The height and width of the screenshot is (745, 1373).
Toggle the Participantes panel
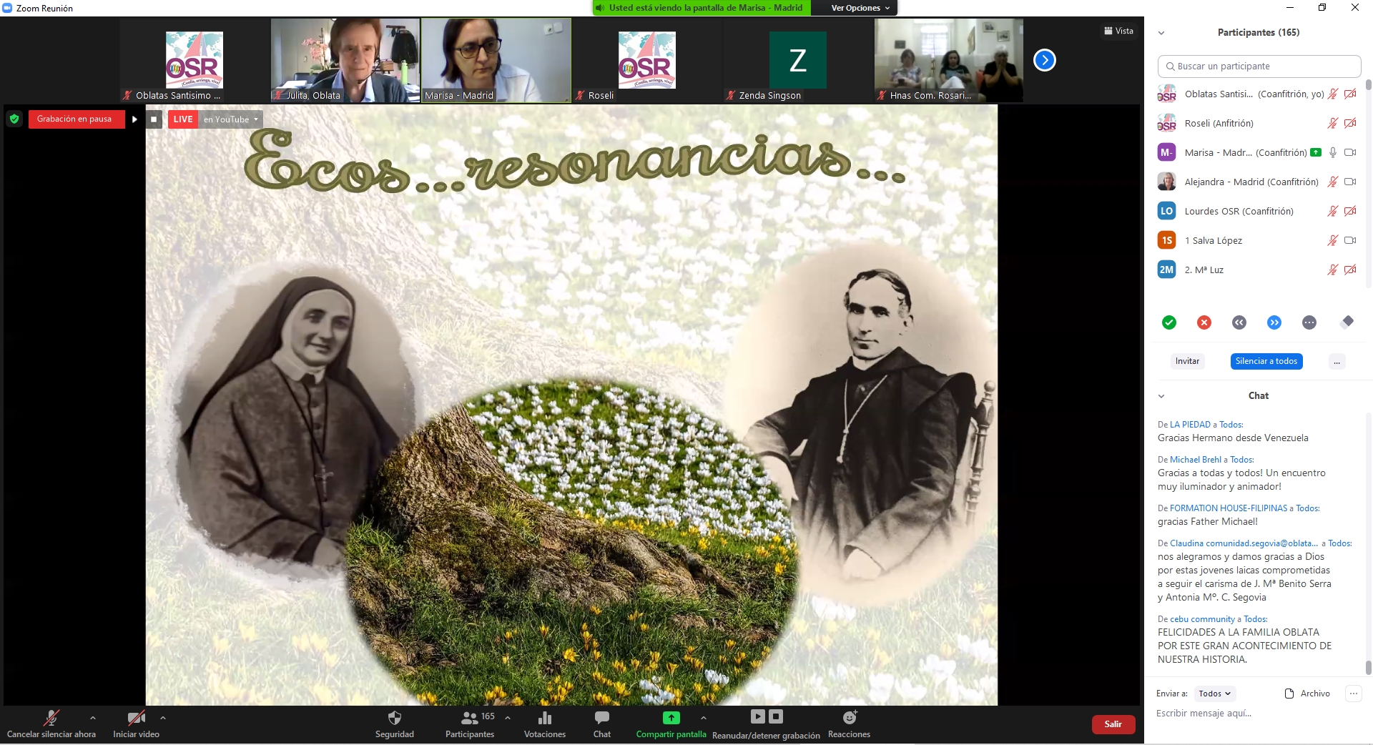pos(470,724)
